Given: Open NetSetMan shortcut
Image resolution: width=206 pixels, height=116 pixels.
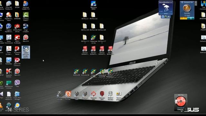Looking at the screenshot, I should tap(9, 61).
